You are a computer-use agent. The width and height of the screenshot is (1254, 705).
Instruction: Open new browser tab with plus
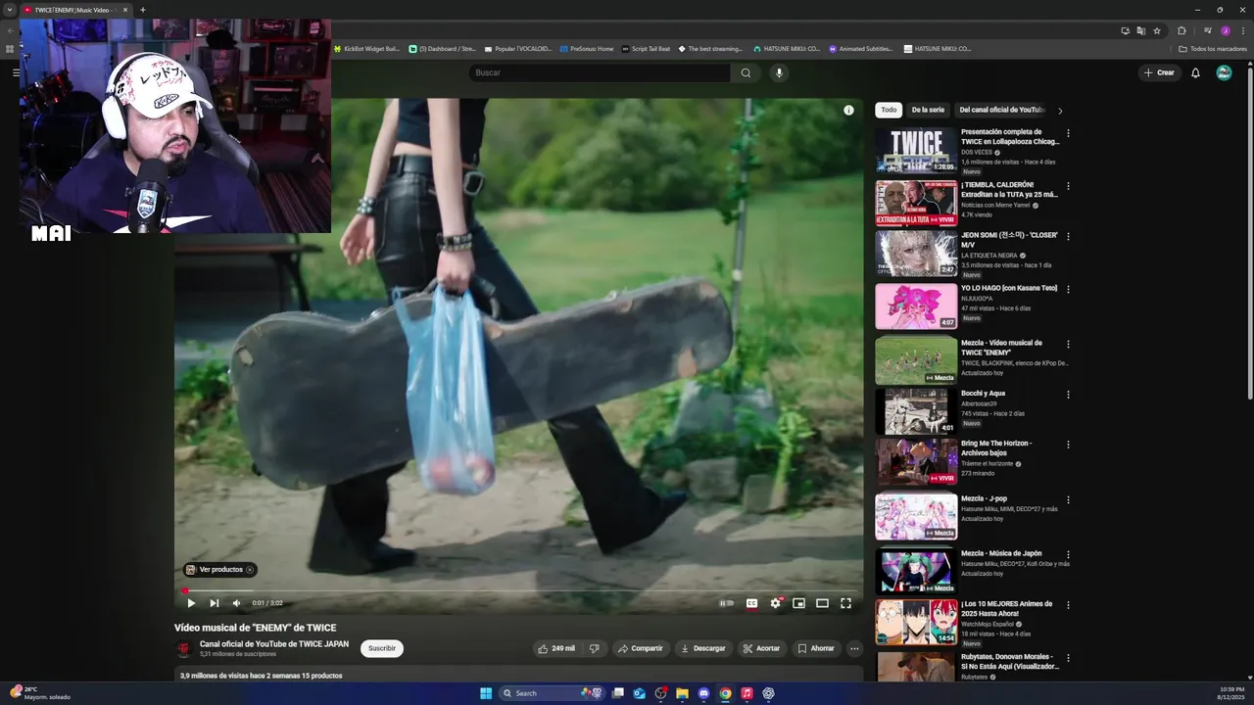tap(142, 10)
